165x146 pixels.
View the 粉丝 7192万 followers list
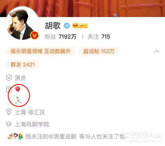click(61, 37)
